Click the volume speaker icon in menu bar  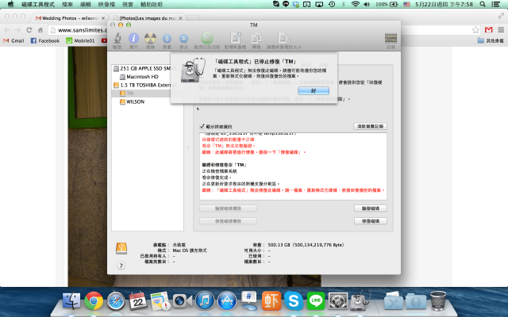point(367,4)
